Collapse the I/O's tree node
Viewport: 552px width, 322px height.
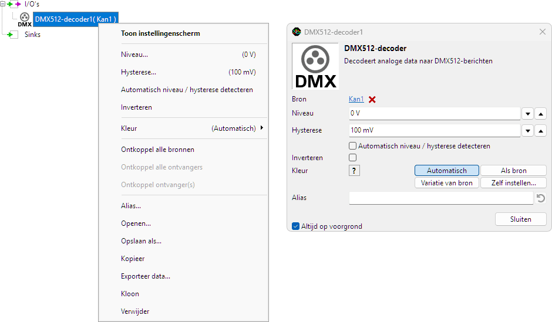pyautogui.click(x=2, y=4)
